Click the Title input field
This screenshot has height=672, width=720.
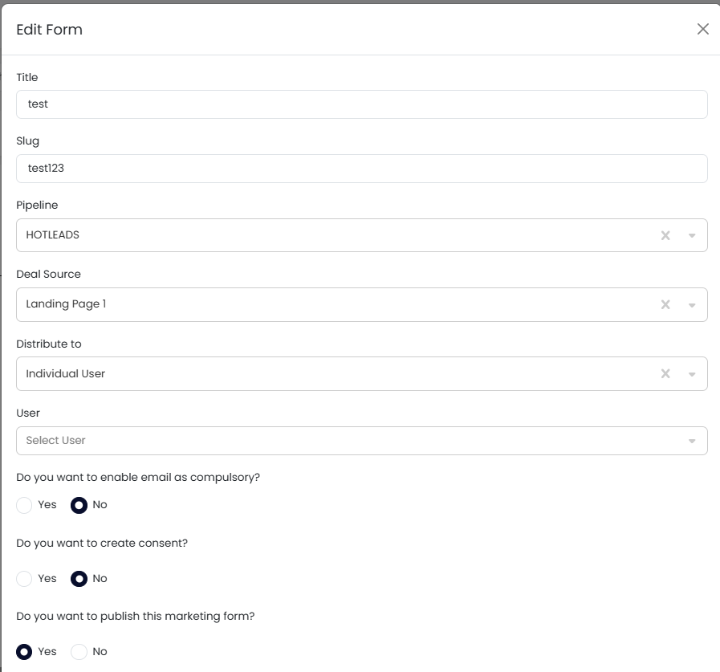(361, 104)
